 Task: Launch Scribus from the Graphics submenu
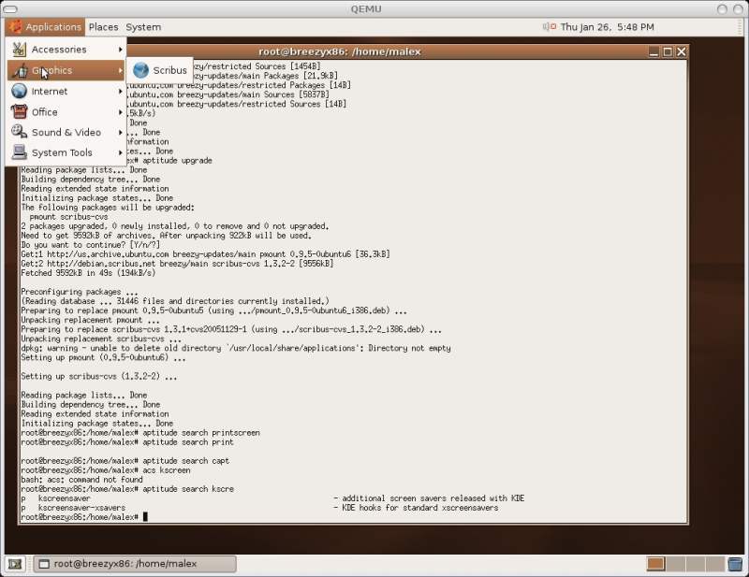coord(169,70)
